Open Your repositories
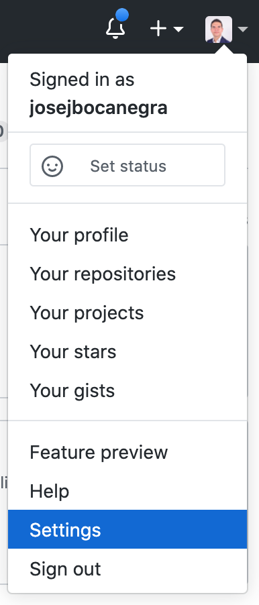The width and height of the screenshot is (259, 605). tap(127, 274)
